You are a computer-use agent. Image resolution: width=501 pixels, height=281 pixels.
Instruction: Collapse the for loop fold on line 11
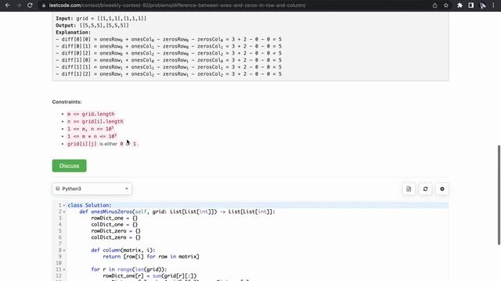coord(64,269)
